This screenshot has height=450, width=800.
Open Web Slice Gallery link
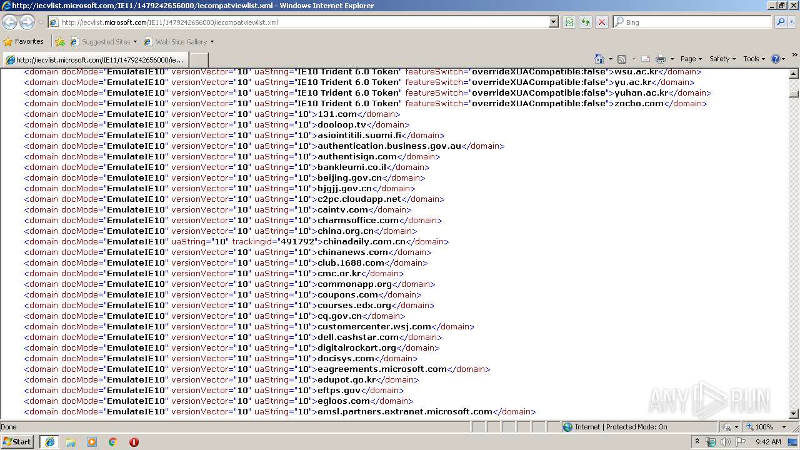pyautogui.click(x=179, y=42)
